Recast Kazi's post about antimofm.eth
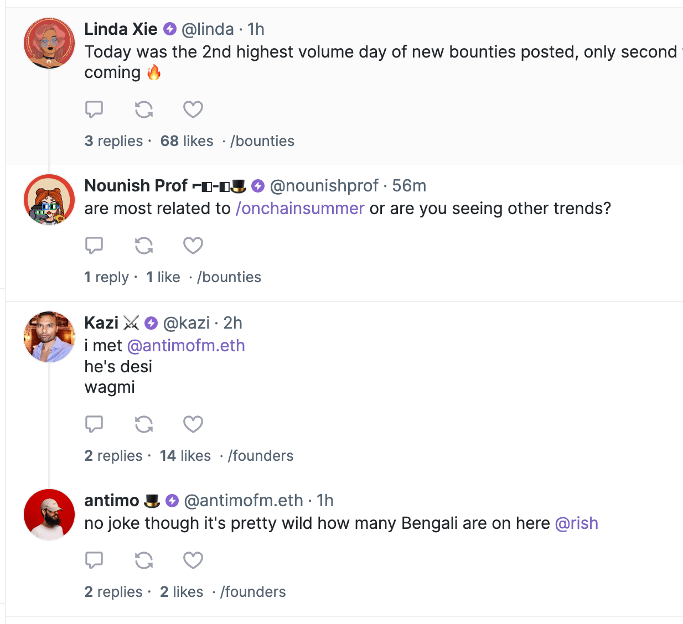Screen dimensions: 683x624 coord(144,424)
